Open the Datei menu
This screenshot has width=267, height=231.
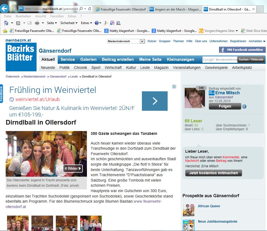click(x=8, y=16)
